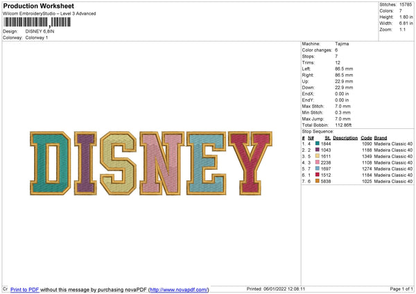Click the 'Code' column header
416x294 pixels.
coord(366,138)
